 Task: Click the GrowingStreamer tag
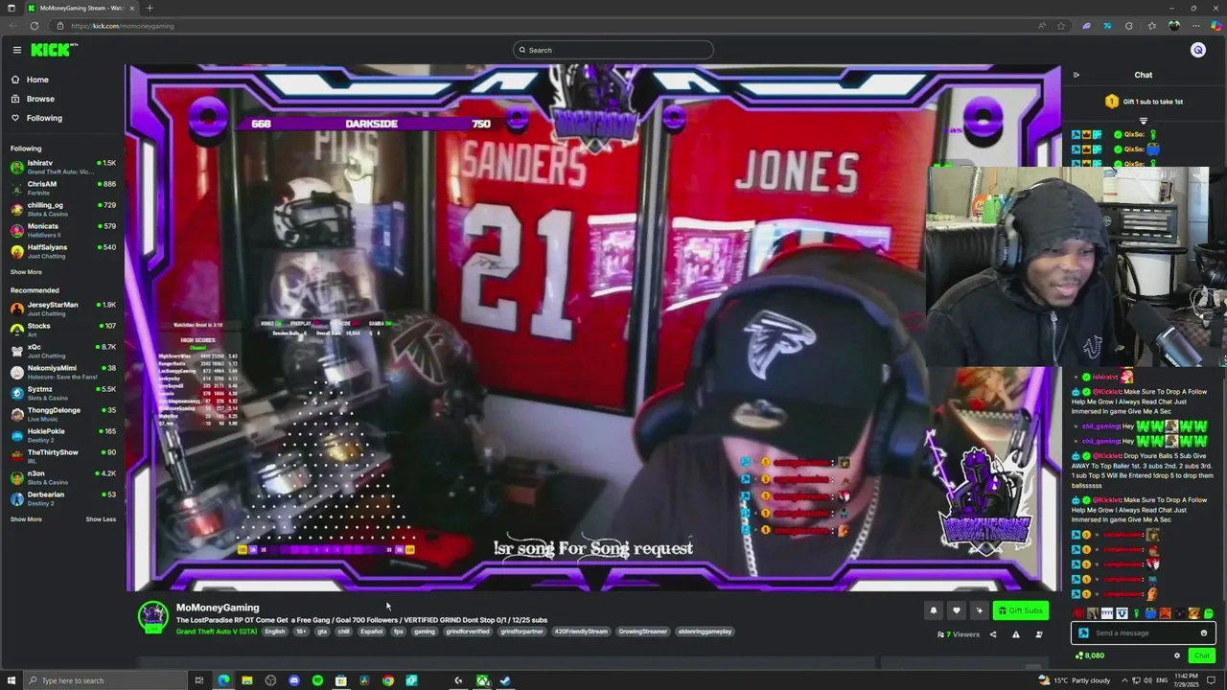coord(642,632)
